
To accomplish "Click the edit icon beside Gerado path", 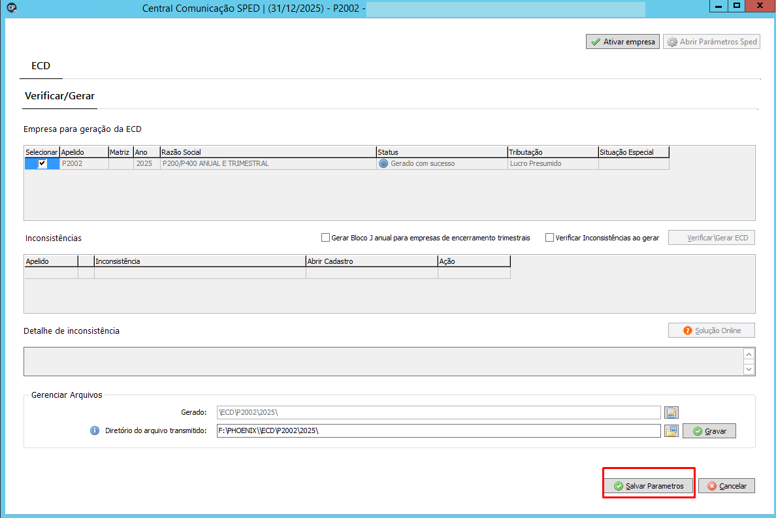I will (x=671, y=413).
